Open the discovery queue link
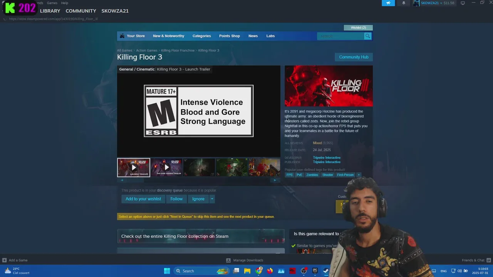 point(169,190)
